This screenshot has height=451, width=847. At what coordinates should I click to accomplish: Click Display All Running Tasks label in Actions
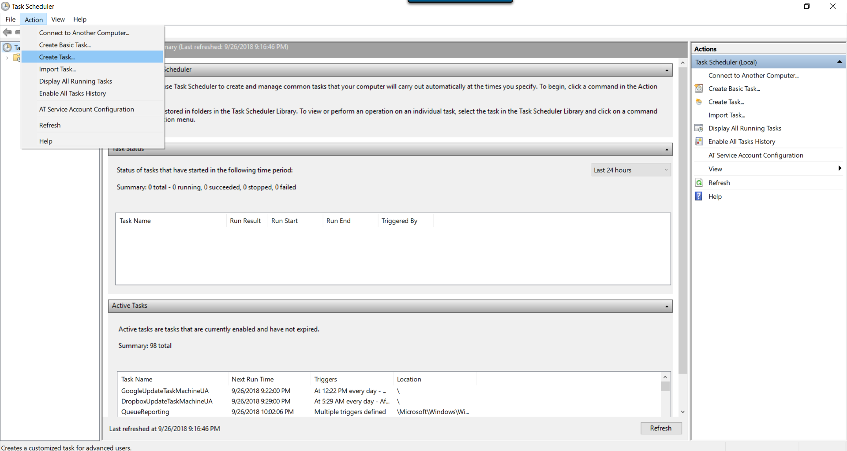pyautogui.click(x=745, y=128)
